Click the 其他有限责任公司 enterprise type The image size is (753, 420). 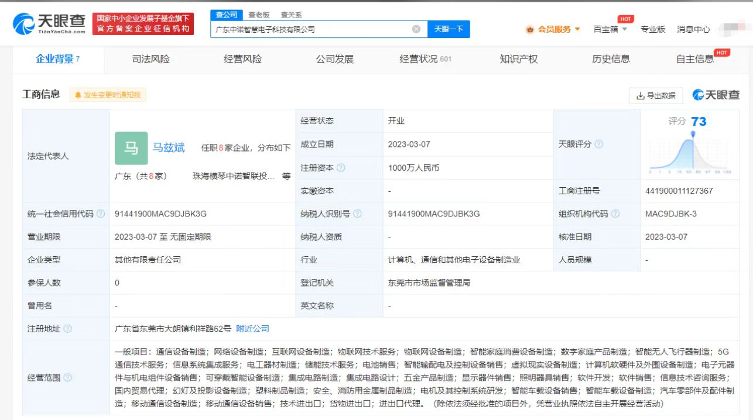(x=148, y=260)
